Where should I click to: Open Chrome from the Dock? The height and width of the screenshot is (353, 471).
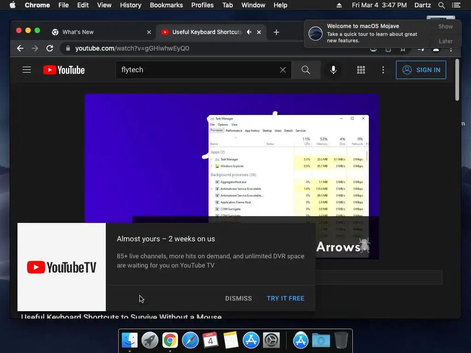(170, 340)
